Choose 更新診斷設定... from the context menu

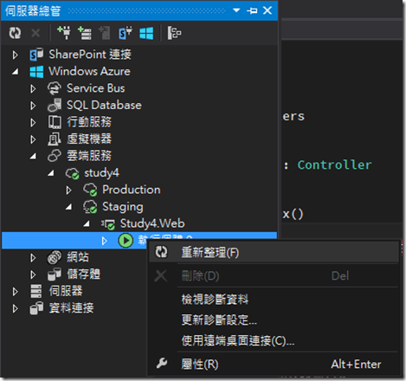coord(274,320)
